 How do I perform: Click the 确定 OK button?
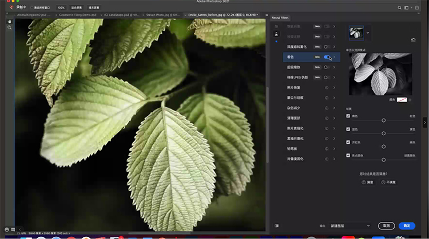click(x=407, y=226)
